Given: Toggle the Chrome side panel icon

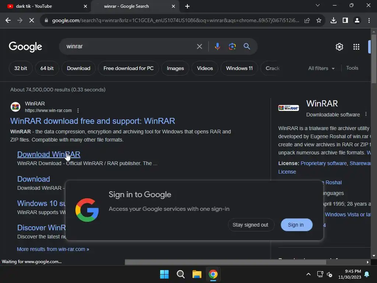Looking at the screenshot, I should pyautogui.click(x=345, y=21).
